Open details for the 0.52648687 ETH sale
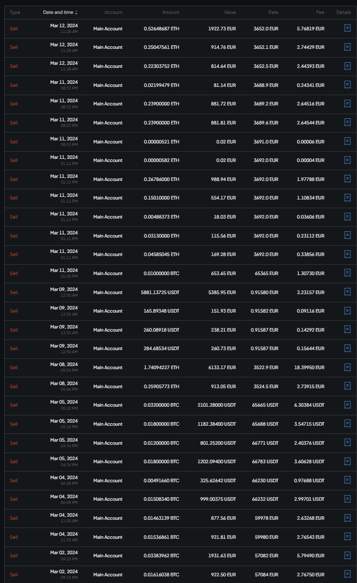357x583 pixels. (x=347, y=28)
